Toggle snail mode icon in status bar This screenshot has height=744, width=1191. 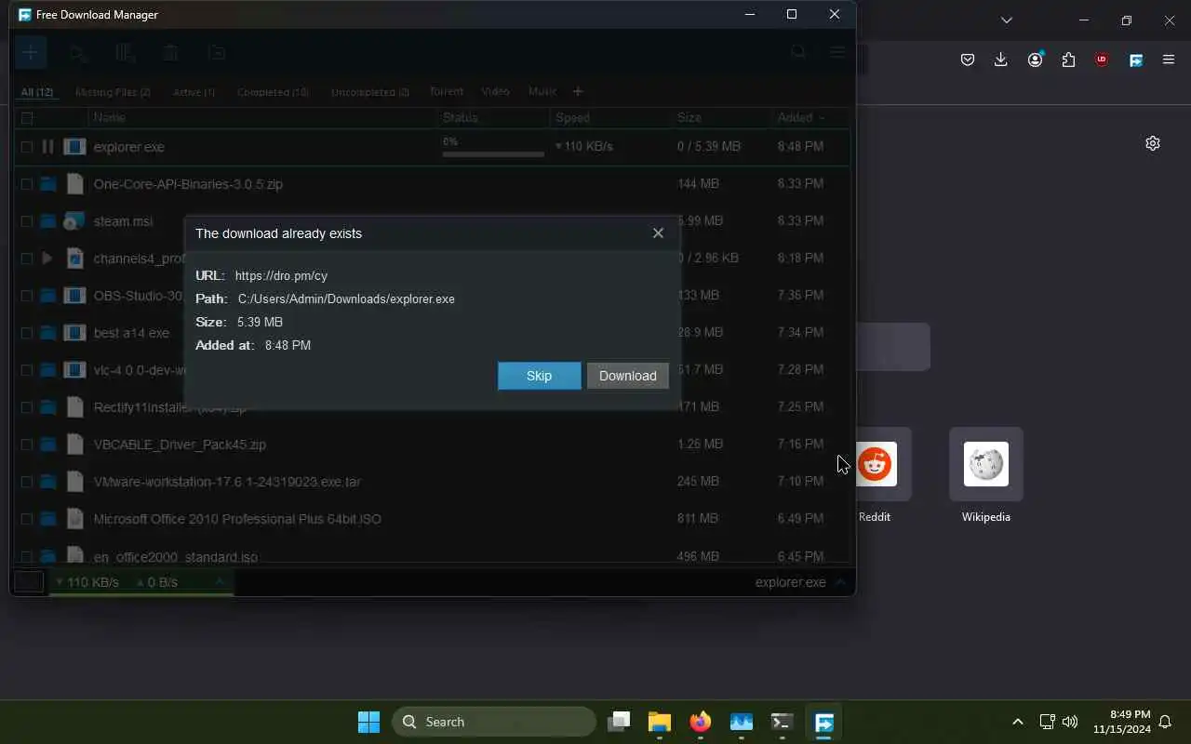coord(29,582)
